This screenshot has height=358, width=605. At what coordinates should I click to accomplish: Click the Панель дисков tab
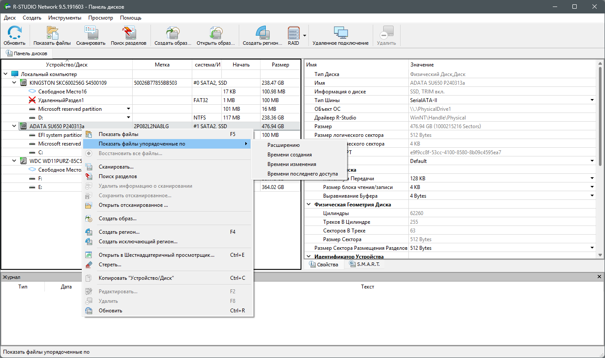point(27,53)
